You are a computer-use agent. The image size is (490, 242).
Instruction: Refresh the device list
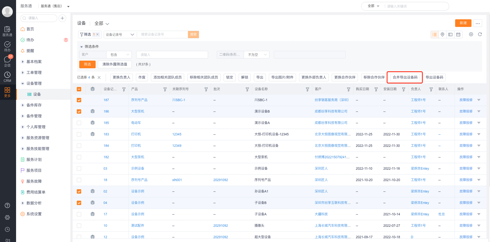(480, 34)
